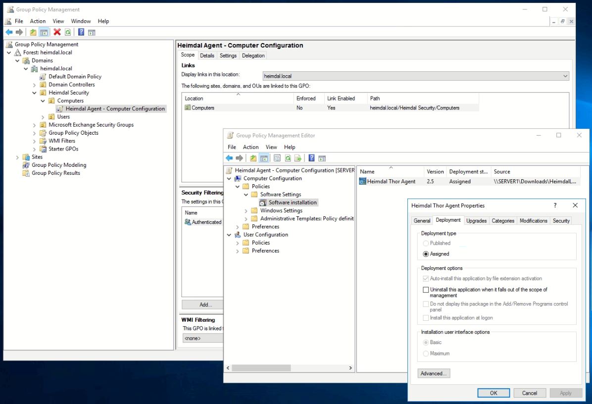The height and width of the screenshot is (404, 592).
Task: Enable Uninstall this application when out of scope
Action: [x=426, y=290]
